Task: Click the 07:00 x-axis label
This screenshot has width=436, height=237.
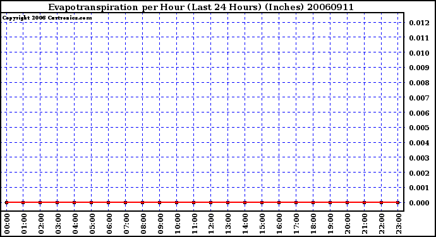Action: point(126,224)
